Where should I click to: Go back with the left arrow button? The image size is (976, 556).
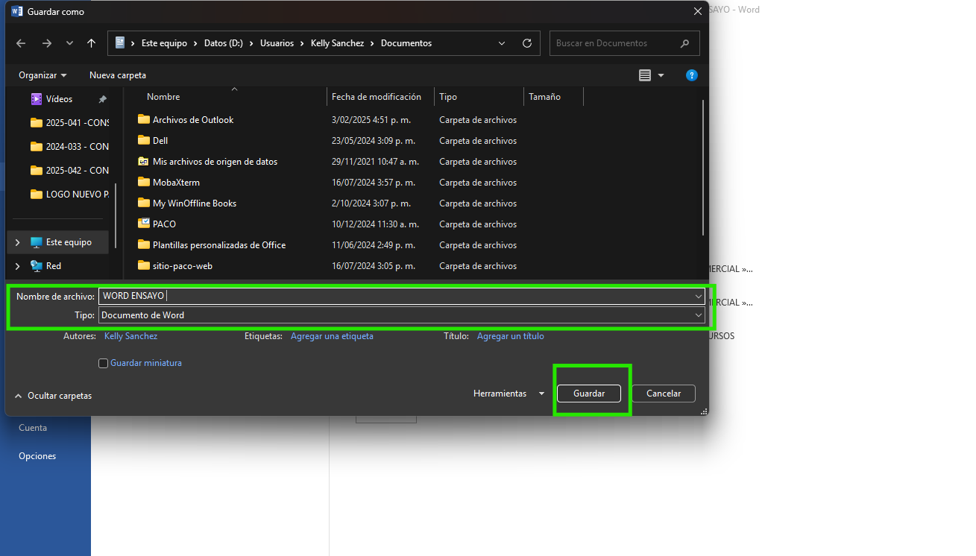point(21,43)
